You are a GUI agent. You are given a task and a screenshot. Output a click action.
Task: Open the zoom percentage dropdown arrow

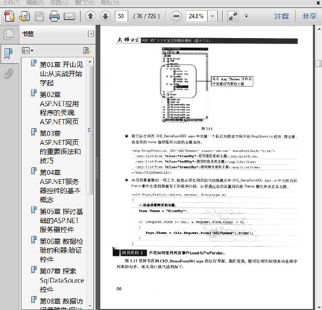click(213, 16)
